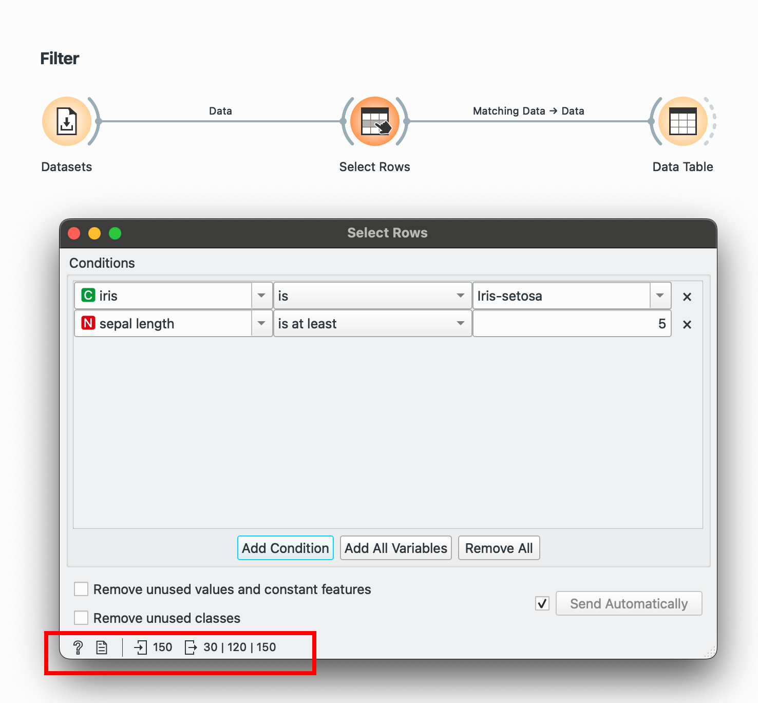
Task: Open the 'is at least' operator dropdown
Action: 460,323
